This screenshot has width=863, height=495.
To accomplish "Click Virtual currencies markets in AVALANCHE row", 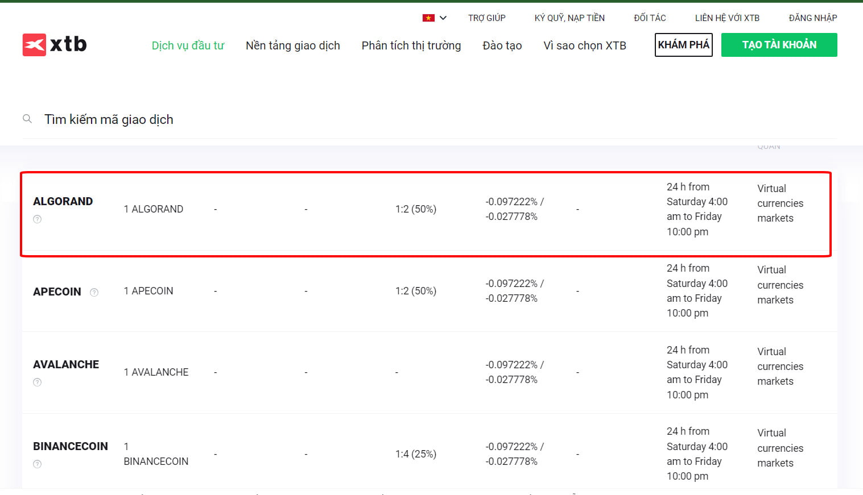I will pos(780,366).
